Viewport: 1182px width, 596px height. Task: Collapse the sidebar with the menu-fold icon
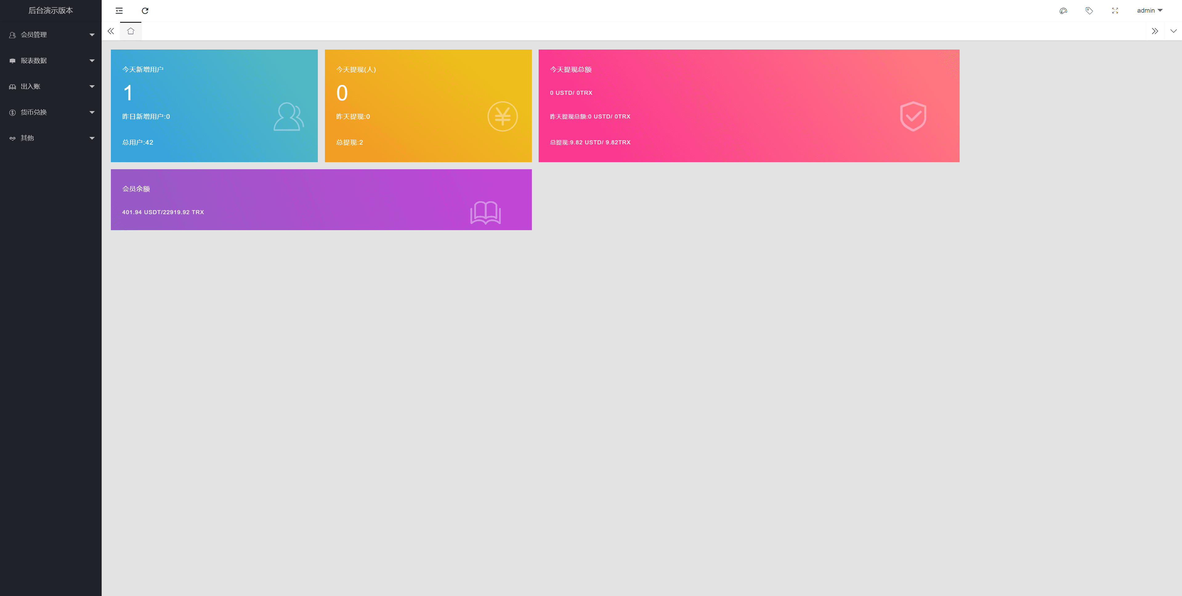tap(119, 10)
